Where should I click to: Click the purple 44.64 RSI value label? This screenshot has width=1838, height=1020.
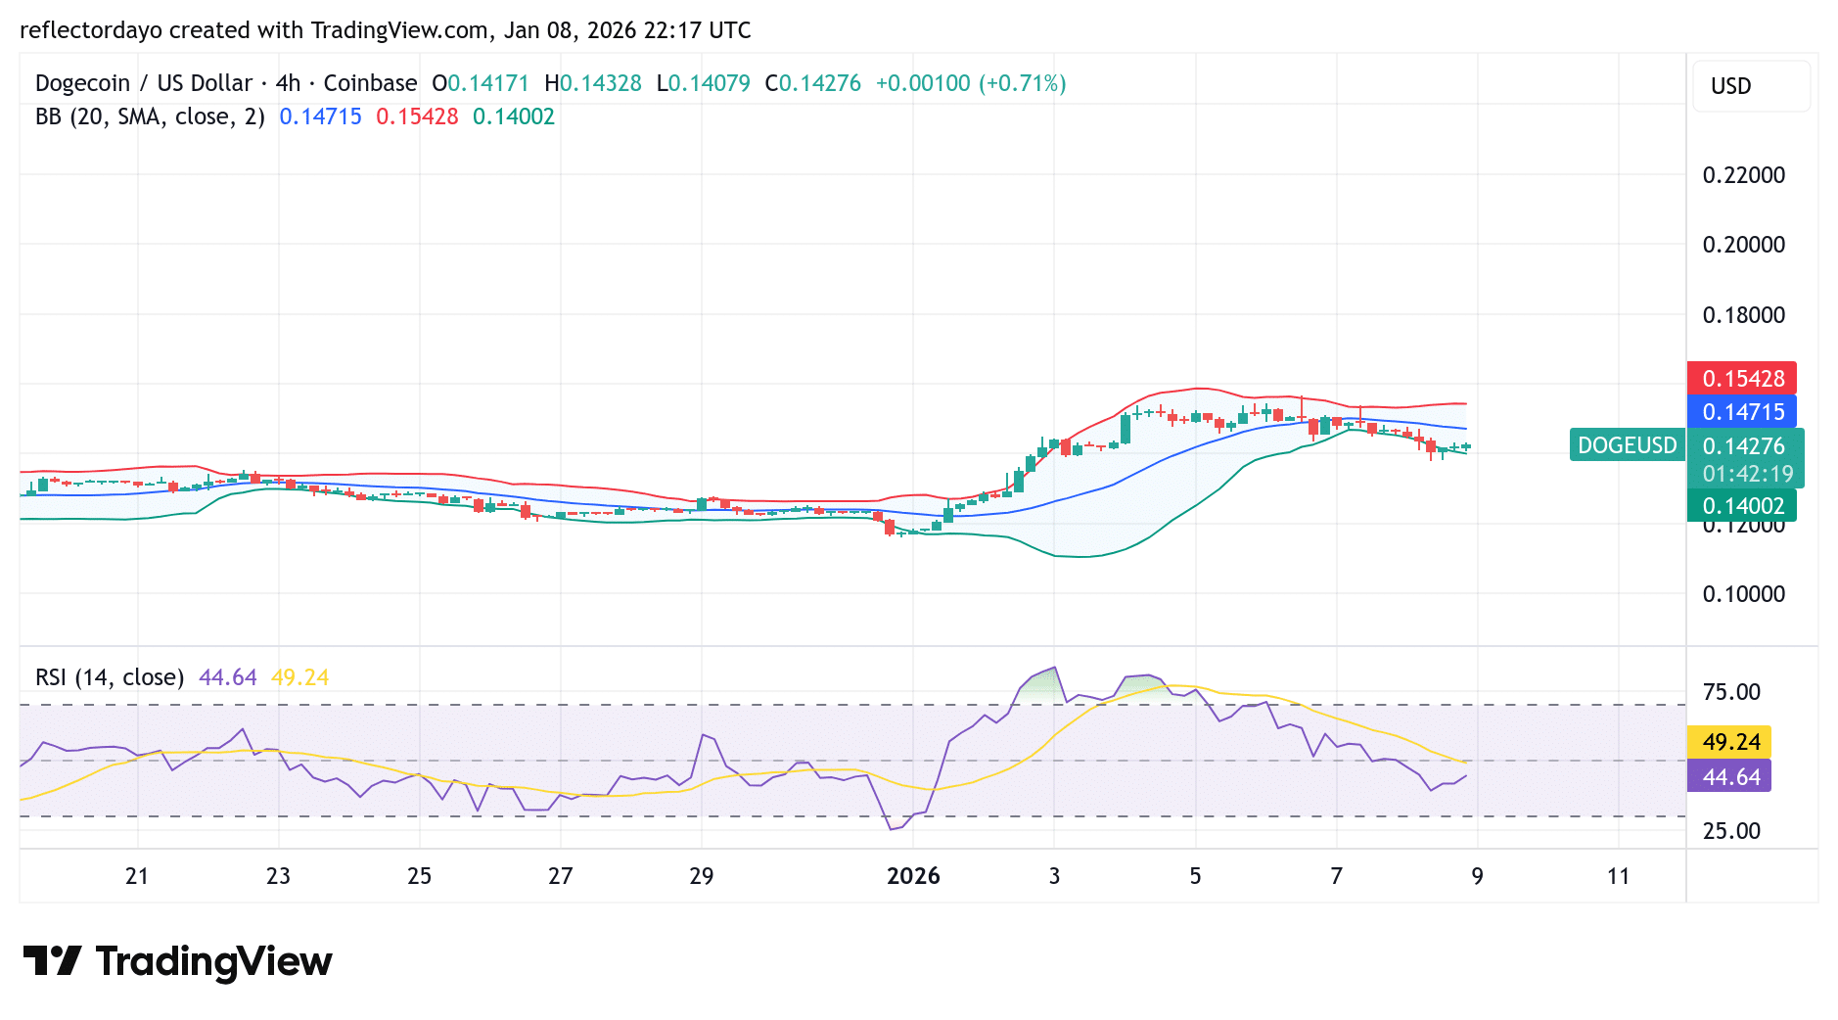tap(1730, 777)
